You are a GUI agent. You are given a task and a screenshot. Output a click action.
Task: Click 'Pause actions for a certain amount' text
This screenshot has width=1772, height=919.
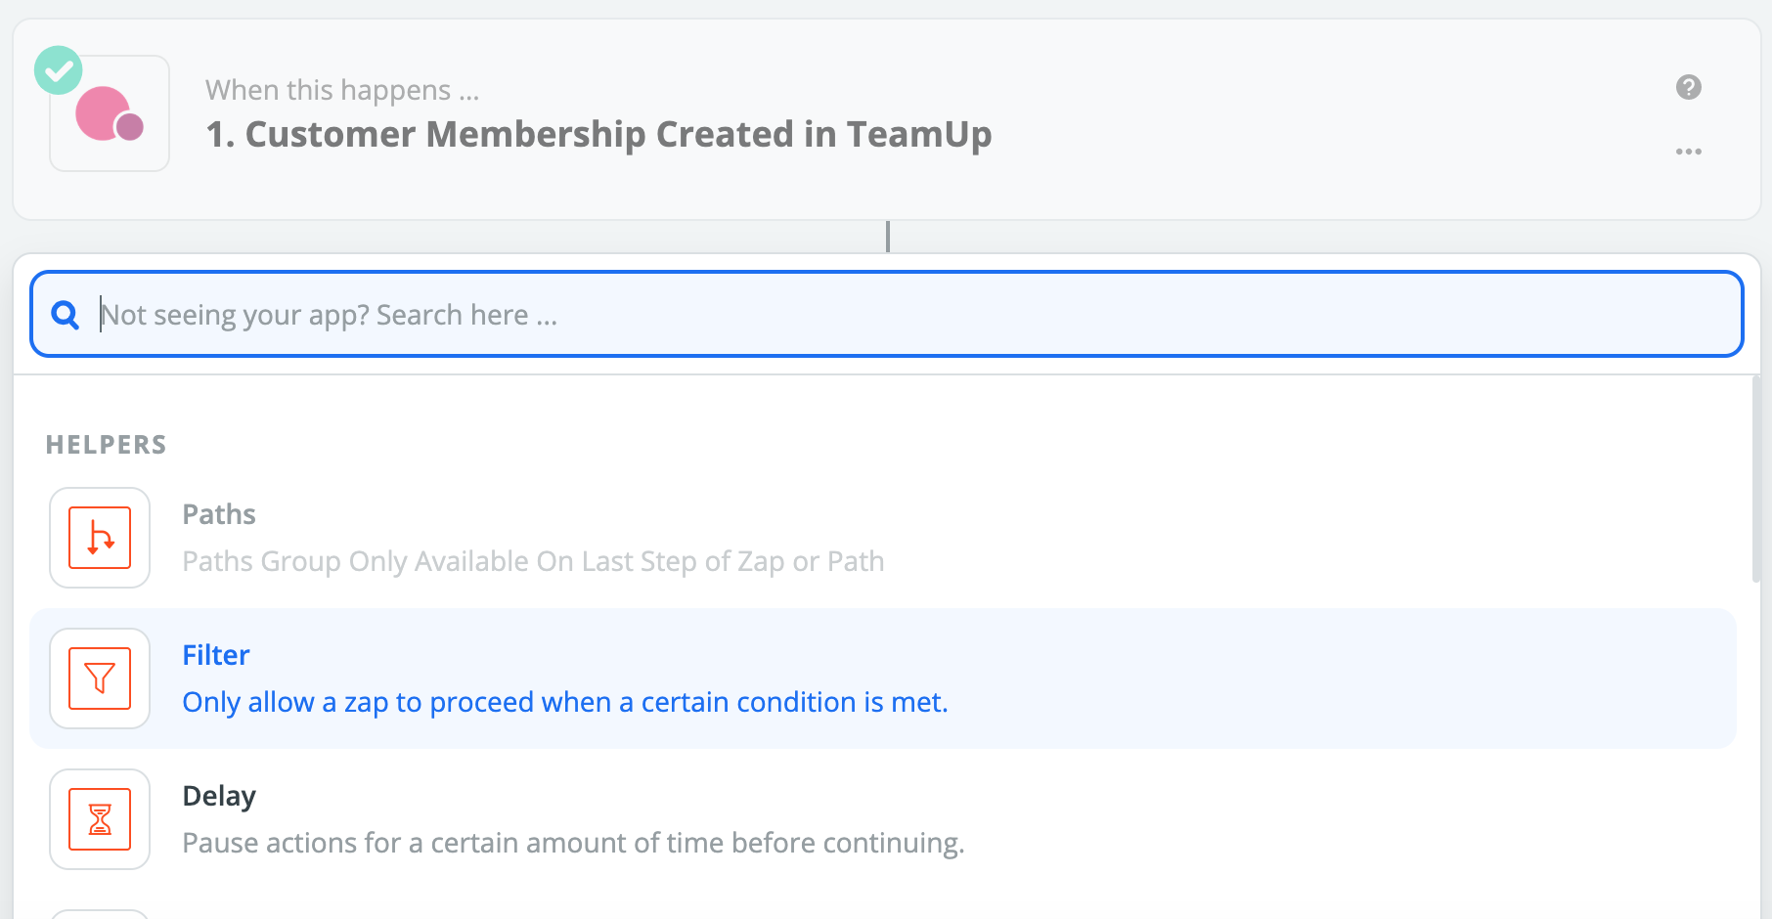(573, 843)
